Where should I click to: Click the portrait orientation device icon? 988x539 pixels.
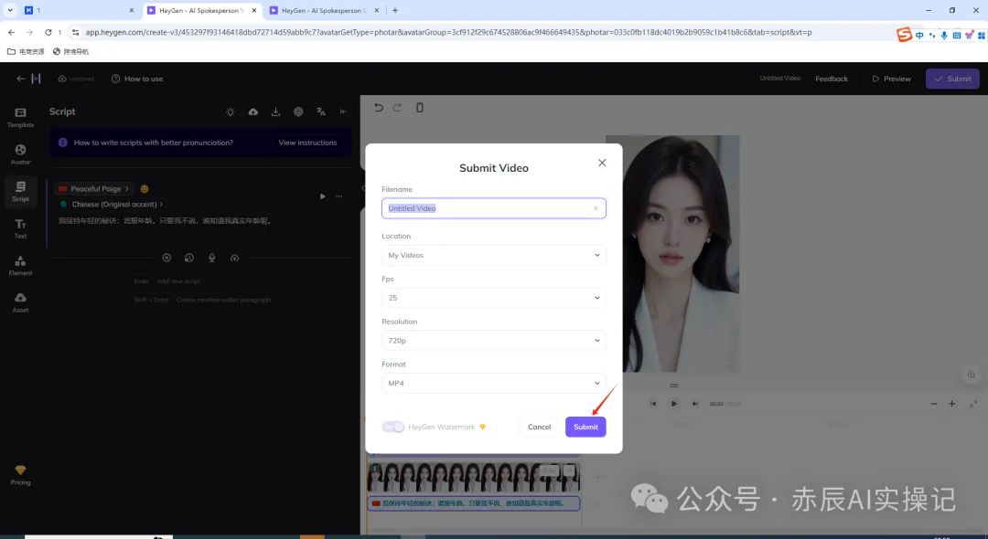(x=420, y=108)
